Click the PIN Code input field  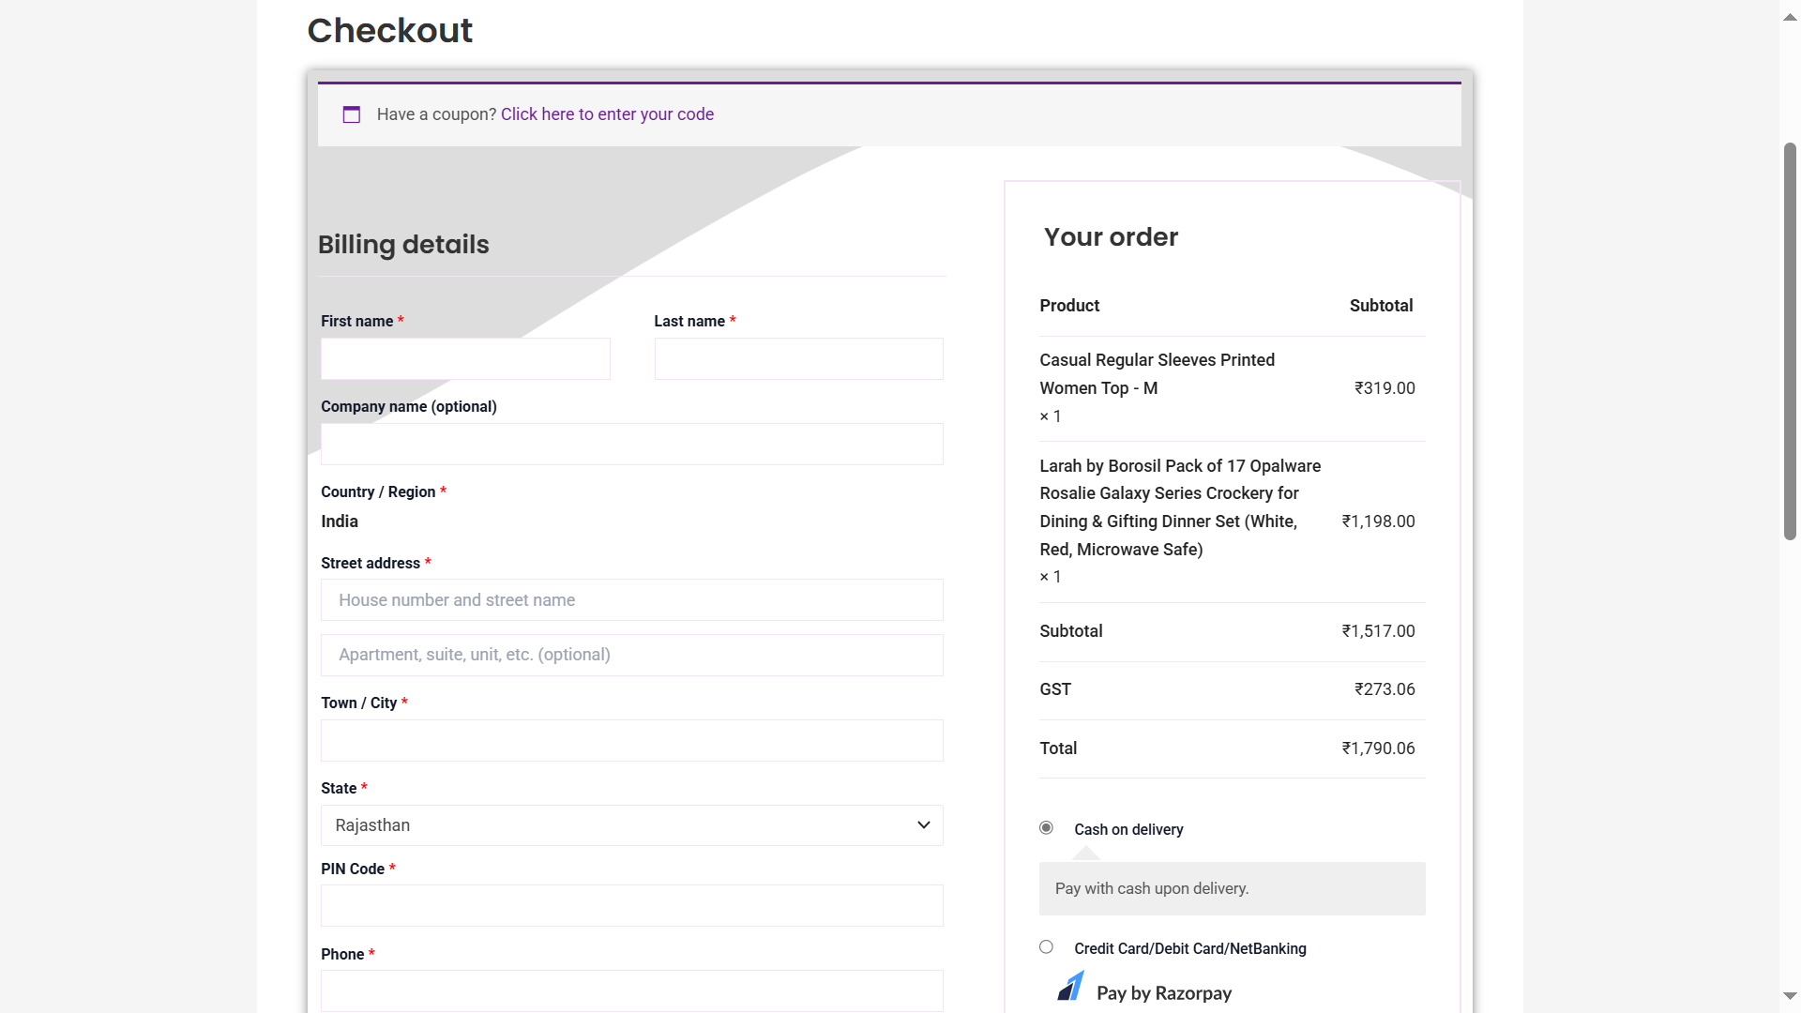tap(631, 906)
